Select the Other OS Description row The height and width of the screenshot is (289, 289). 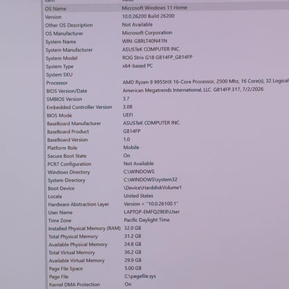69,25
